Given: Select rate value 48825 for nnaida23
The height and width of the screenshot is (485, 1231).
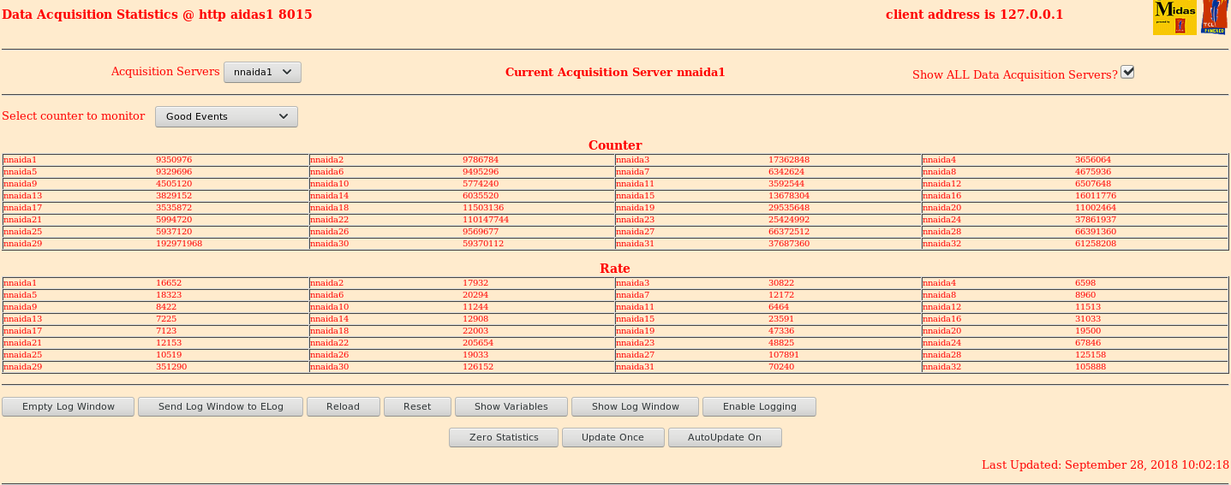Looking at the screenshot, I should (x=781, y=343).
